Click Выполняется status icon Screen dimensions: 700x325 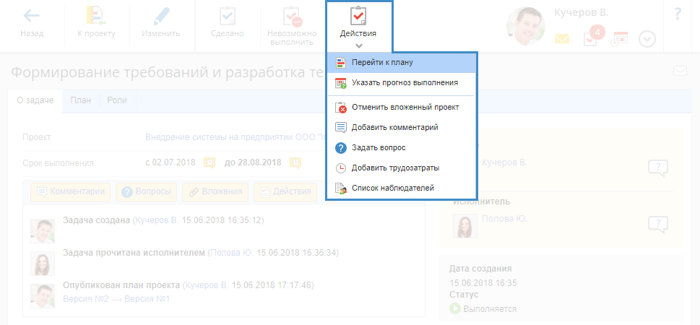[455, 308]
